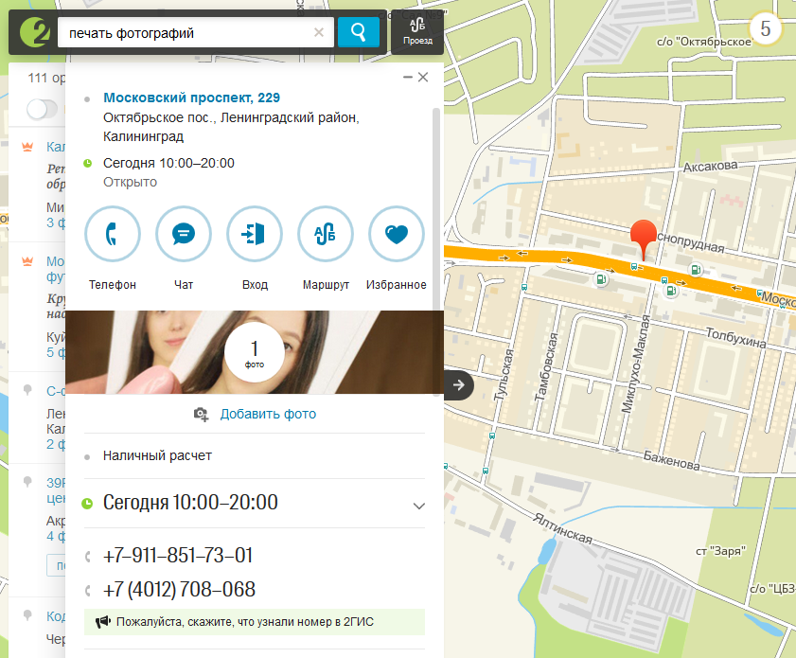Click the card's vertical scrollbar

point(436,208)
